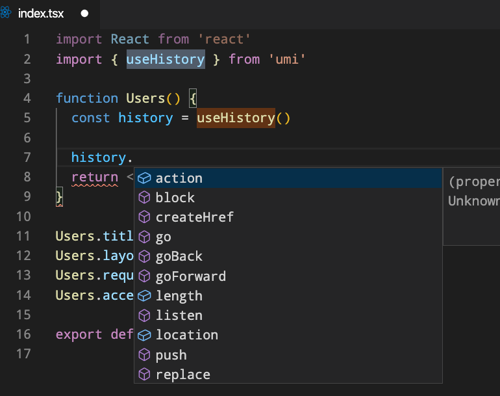Viewport: 500px width, 396px height.
Task: Select the listen completion entry
Action: tap(288, 315)
